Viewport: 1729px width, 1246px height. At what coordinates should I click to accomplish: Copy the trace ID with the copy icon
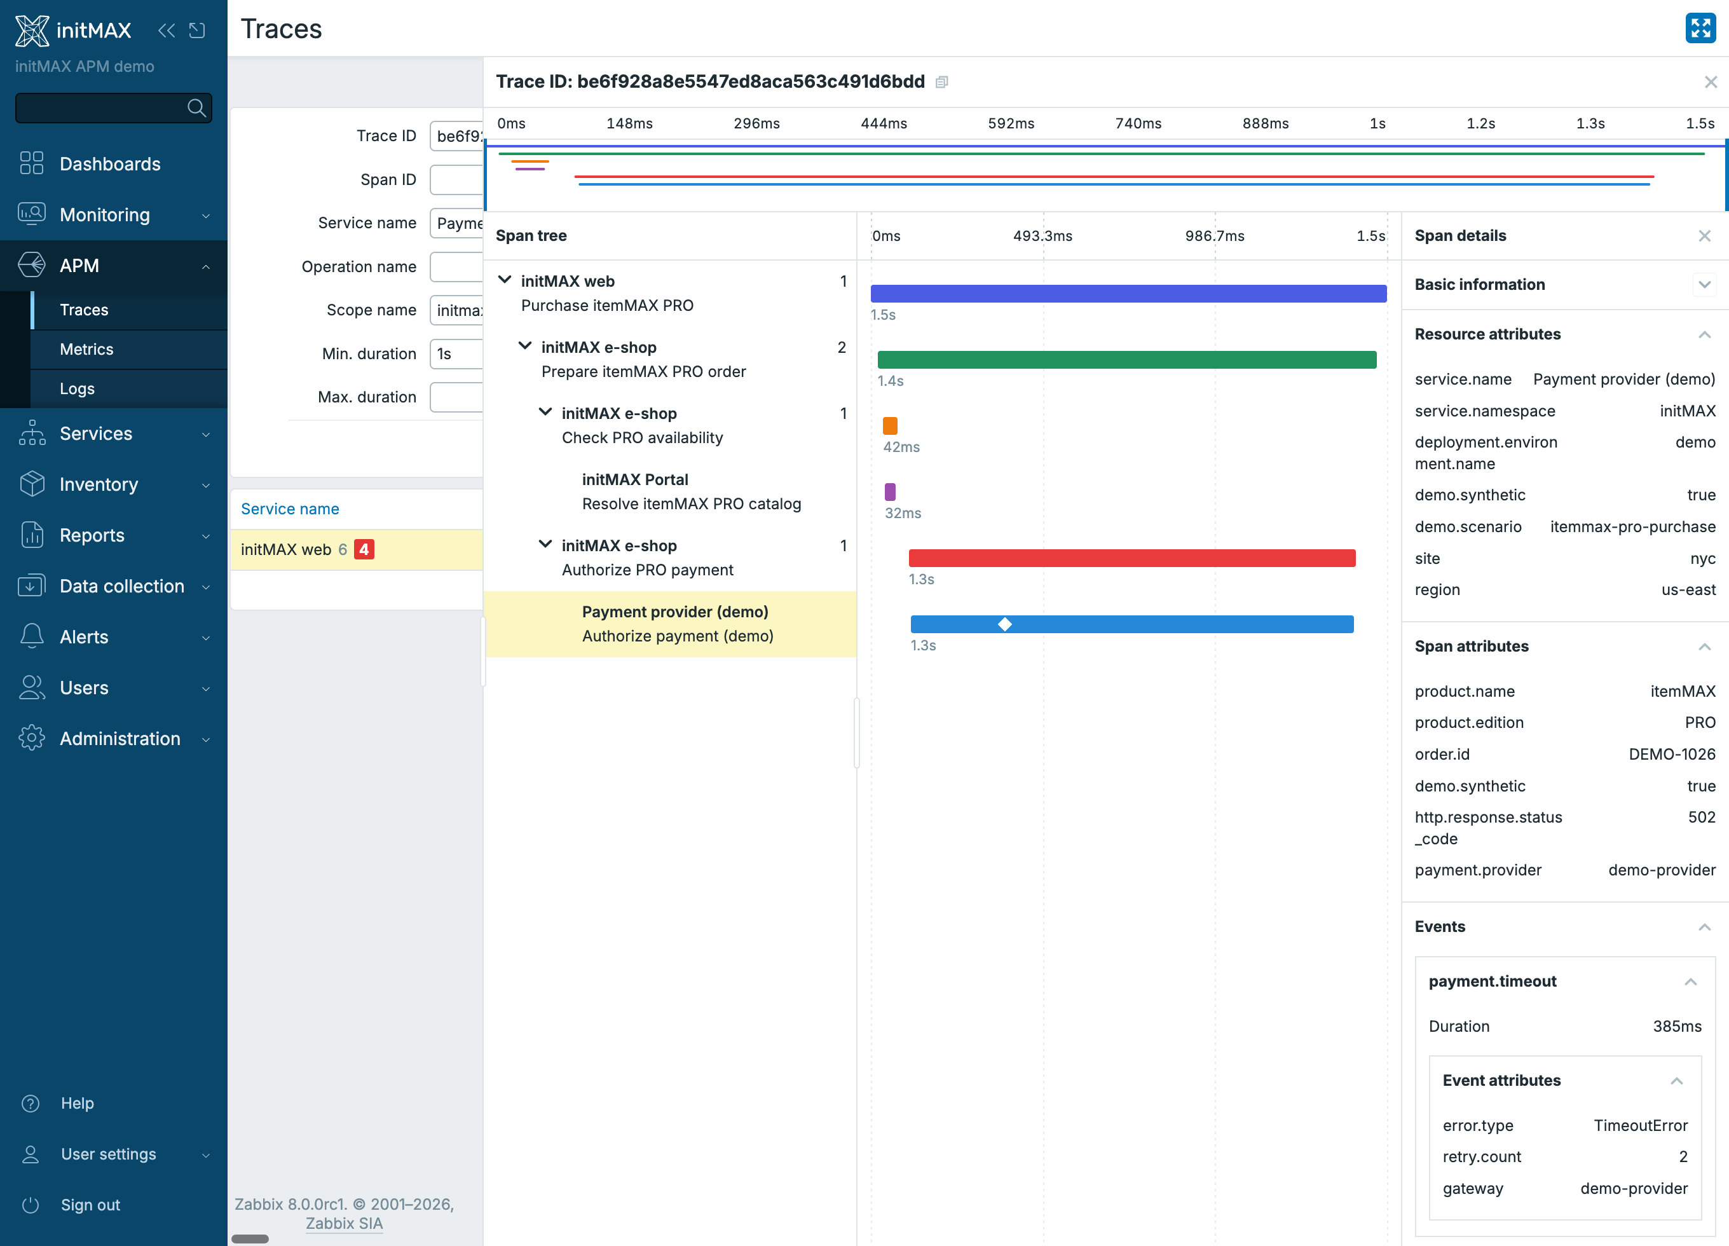(x=942, y=83)
